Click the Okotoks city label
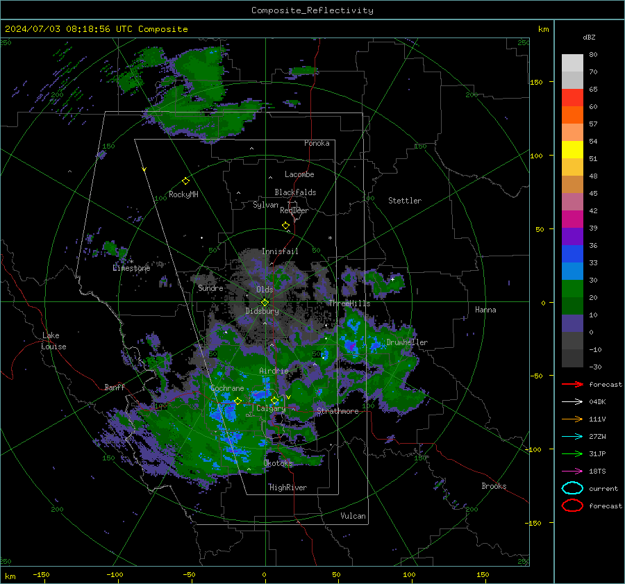 278,463
